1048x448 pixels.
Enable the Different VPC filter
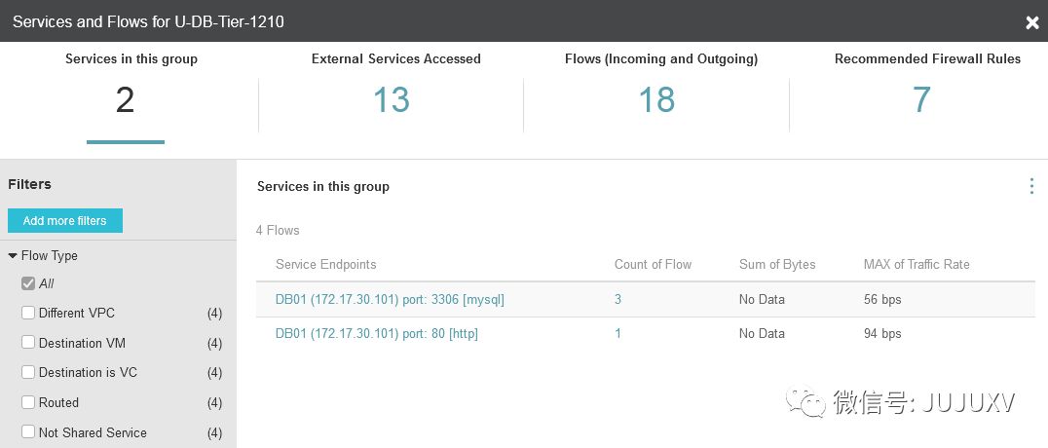[28, 314]
